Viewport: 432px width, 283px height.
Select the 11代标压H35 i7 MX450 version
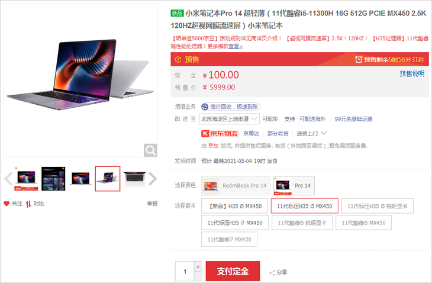[235, 223]
